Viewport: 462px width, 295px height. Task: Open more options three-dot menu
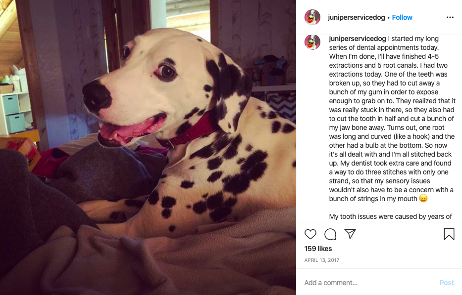point(450,17)
